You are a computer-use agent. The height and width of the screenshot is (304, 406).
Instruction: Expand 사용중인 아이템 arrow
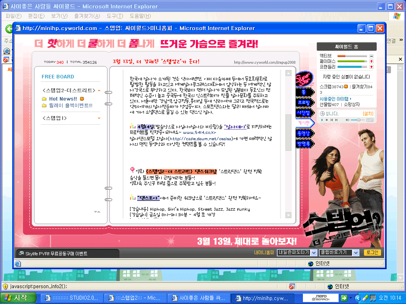350,99
